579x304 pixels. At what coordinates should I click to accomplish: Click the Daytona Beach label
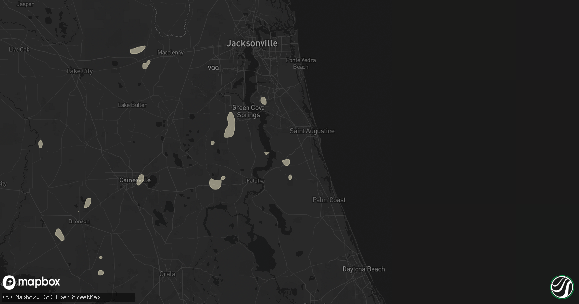click(364, 269)
